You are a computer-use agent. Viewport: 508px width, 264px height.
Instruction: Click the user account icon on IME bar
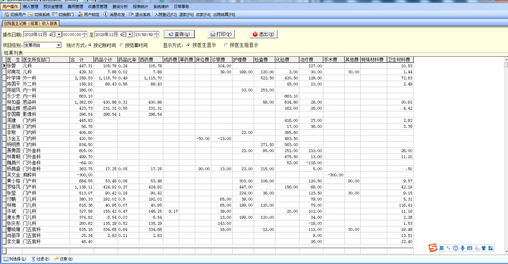[477, 248]
